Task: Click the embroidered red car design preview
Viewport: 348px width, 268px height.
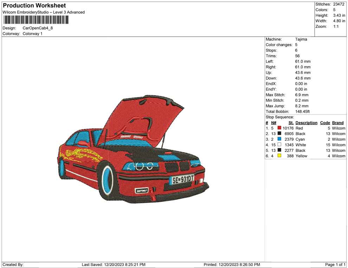Action: (x=133, y=149)
